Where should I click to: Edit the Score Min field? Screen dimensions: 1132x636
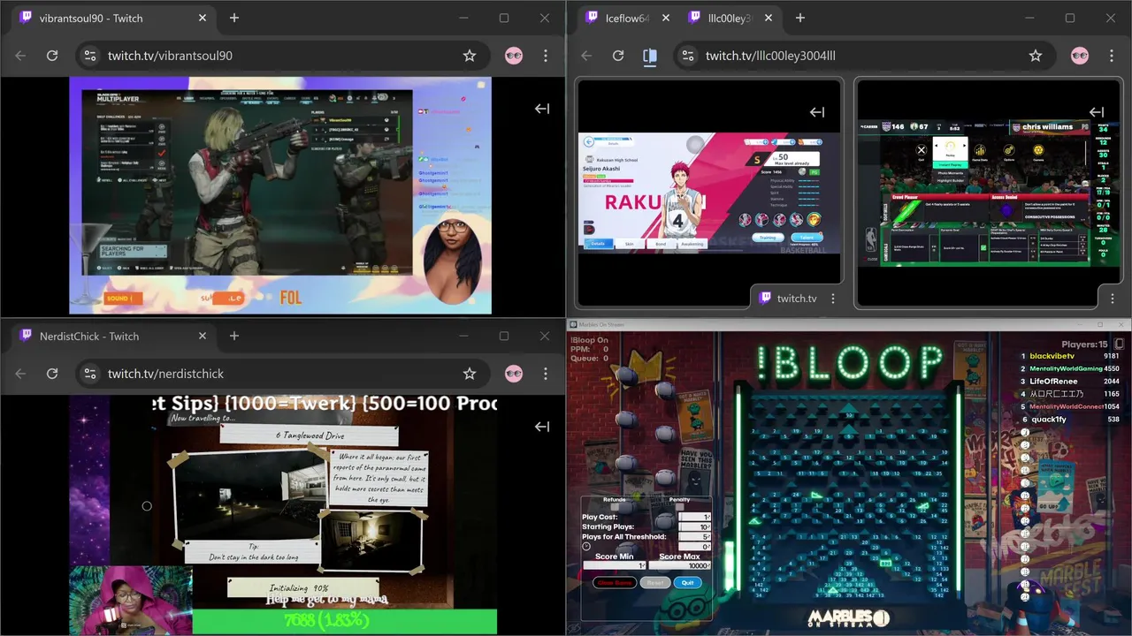click(x=614, y=565)
